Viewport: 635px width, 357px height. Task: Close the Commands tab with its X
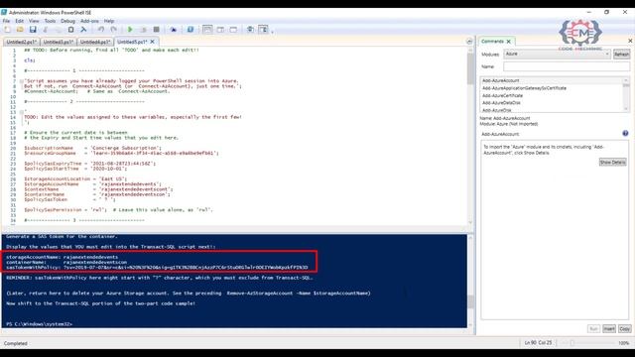[508, 42]
